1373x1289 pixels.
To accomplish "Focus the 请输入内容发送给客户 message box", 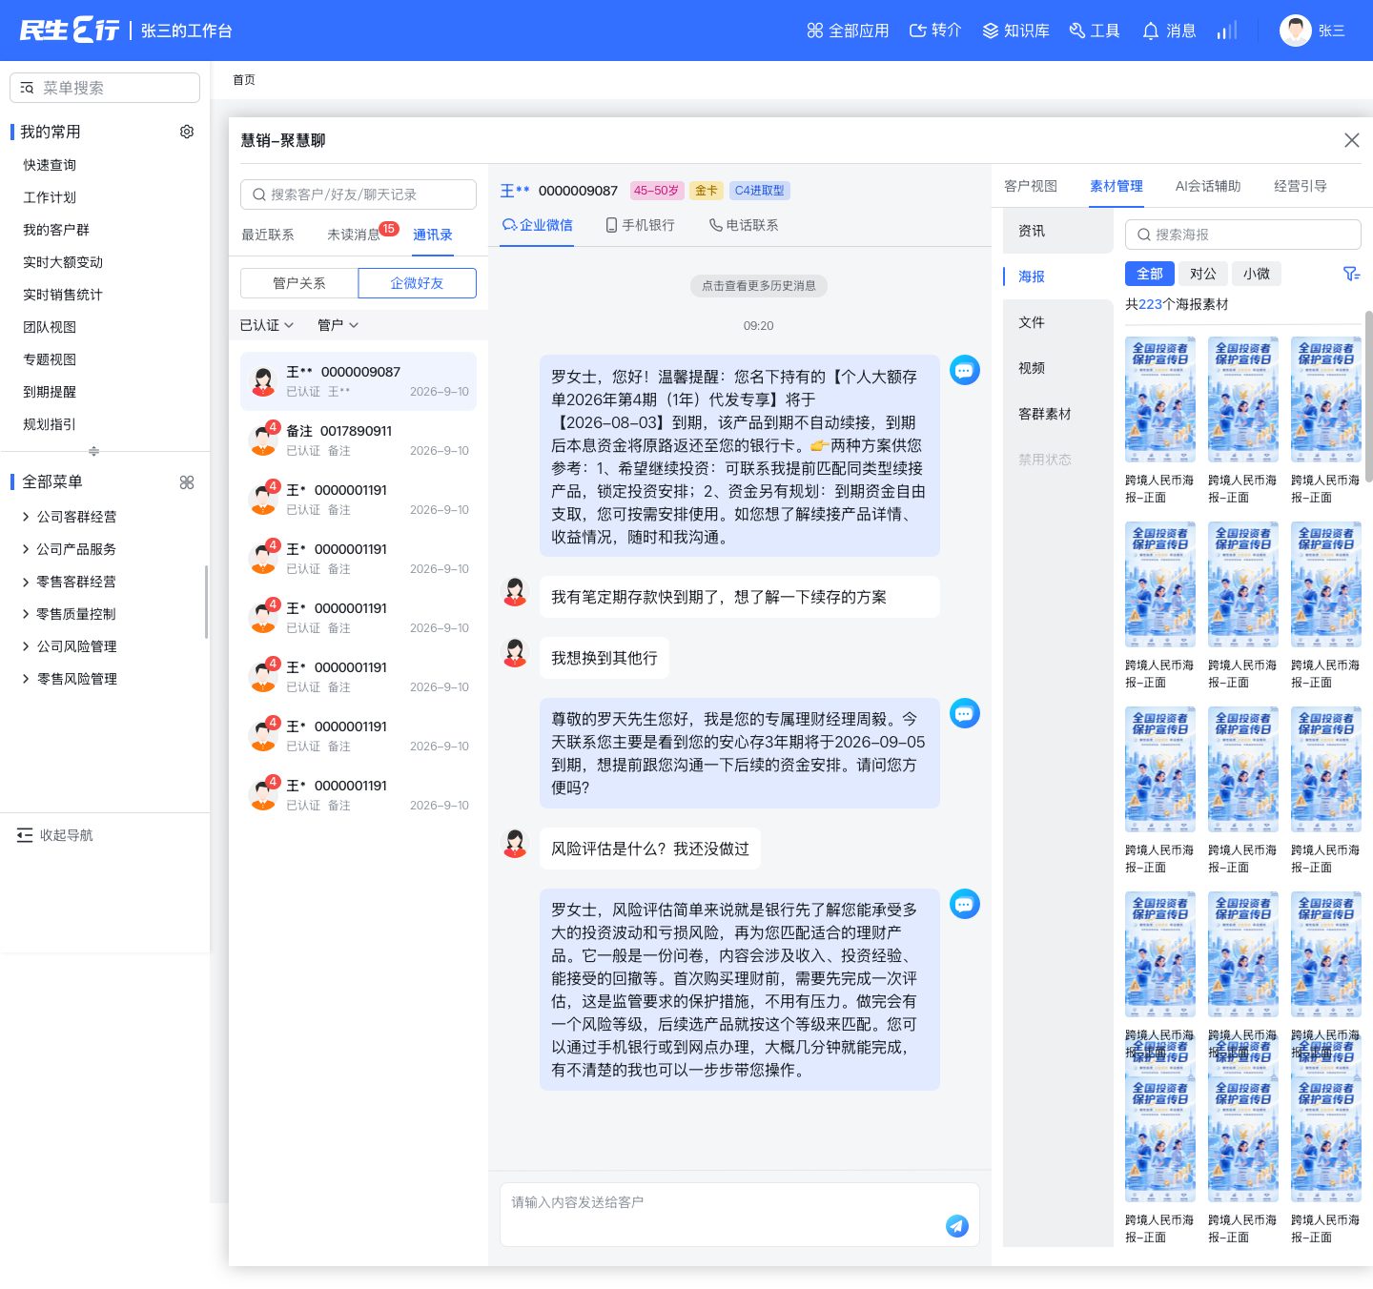I will tap(740, 1215).
